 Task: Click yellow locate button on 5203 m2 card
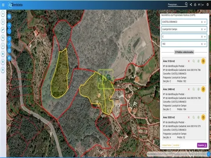pyautogui.click(x=203, y=117)
